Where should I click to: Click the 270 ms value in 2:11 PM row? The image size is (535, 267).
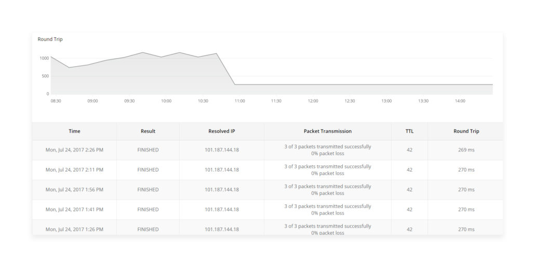[466, 170]
